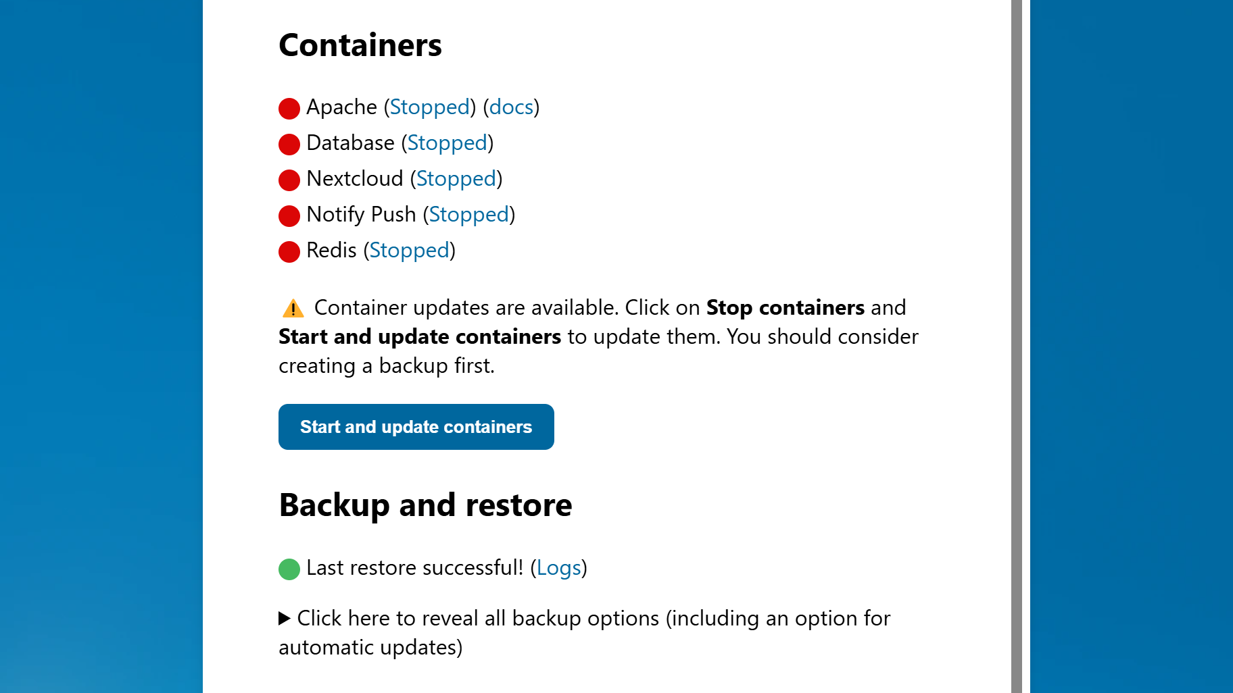The height and width of the screenshot is (693, 1233).
Task: Click the Containers section heading
Action: pyautogui.click(x=360, y=45)
